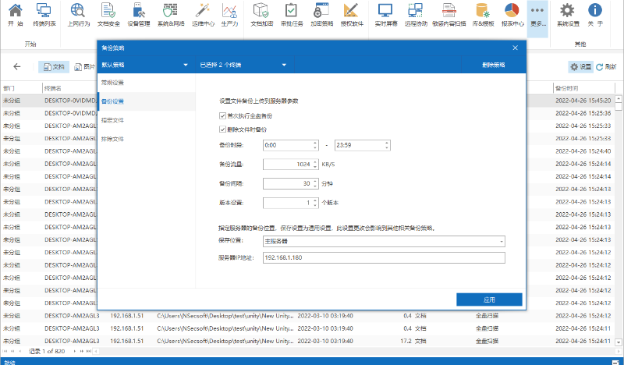This screenshot has height=365, width=624.
Task: Click the 服务器IP地址 input field
Action: tap(384, 257)
